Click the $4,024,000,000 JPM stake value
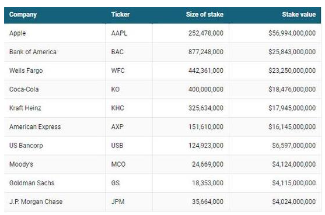325x215 pixels. pos(294,202)
